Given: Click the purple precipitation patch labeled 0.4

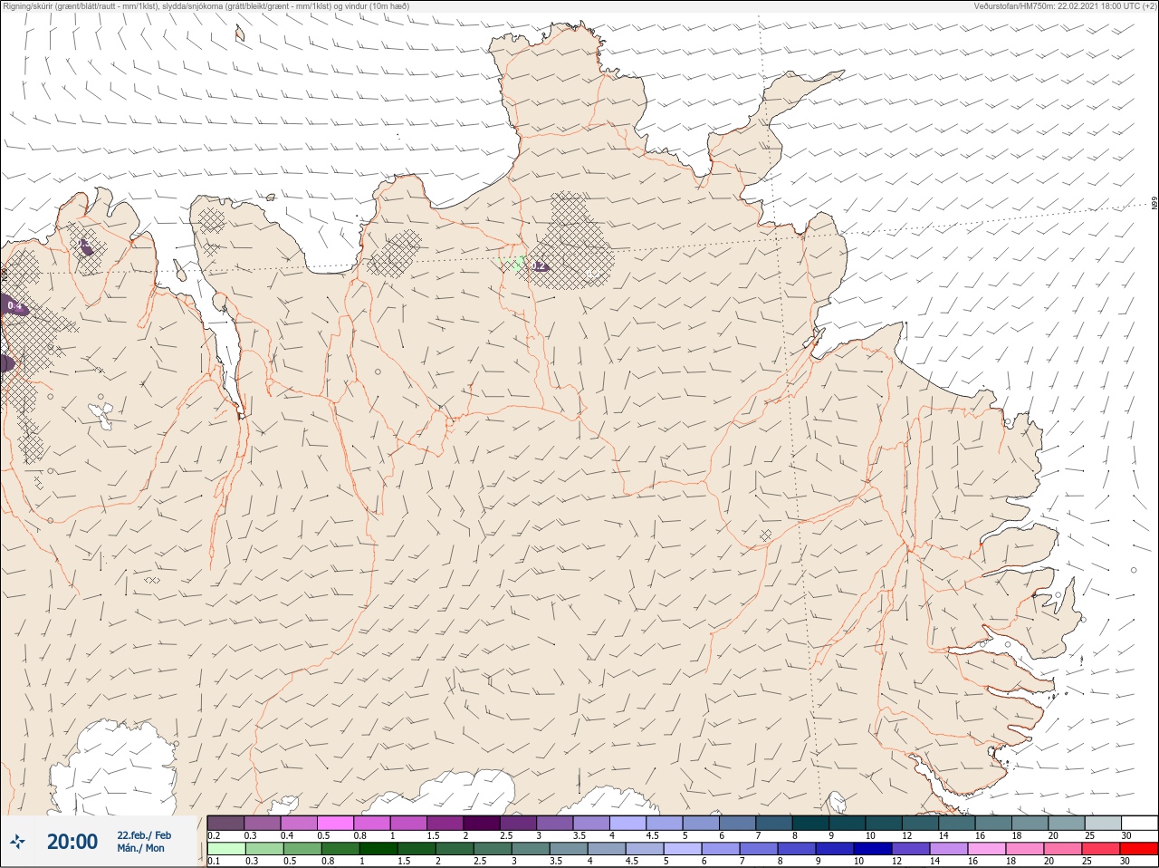Looking at the screenshot, I should coord(14,306).
